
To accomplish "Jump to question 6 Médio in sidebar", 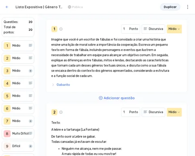I will (18, 108).
